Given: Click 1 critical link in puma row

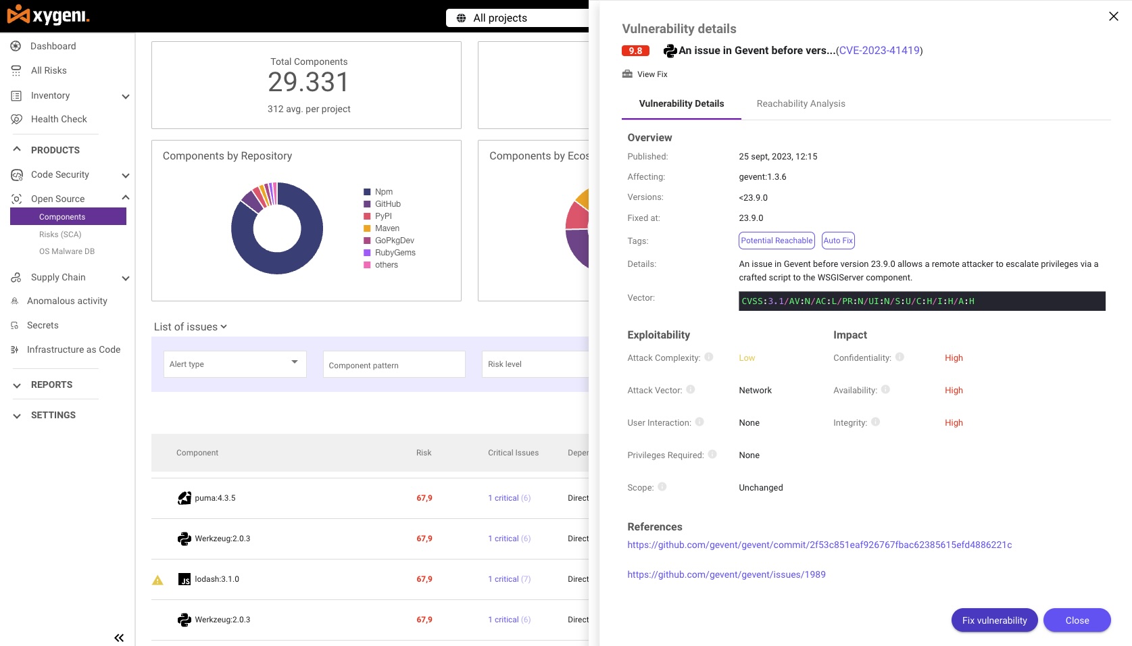Looking at the screenshot, I should click(503, 498).
